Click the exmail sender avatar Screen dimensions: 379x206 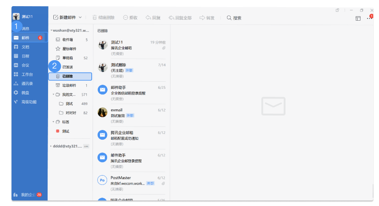point(103,112)
